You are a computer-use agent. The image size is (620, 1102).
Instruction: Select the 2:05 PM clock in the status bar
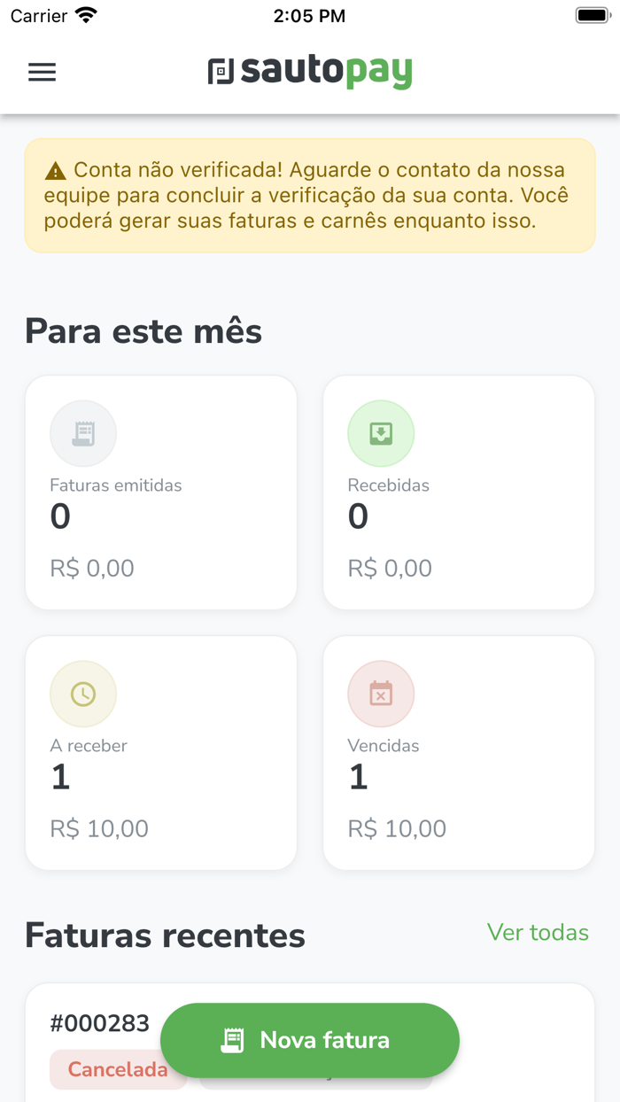click(x=309, y=14)
